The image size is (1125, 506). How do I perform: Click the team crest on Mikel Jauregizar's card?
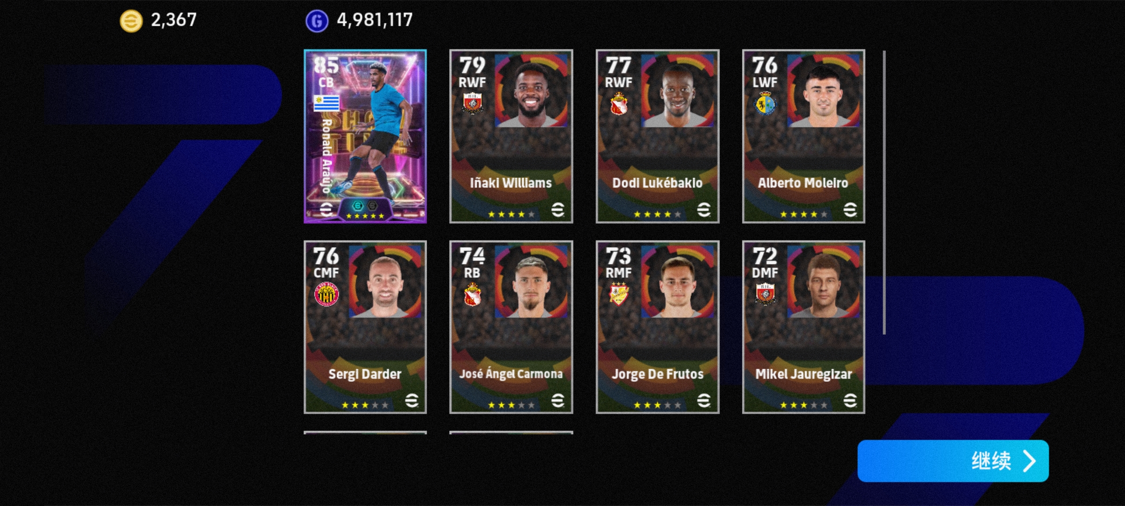point(765,294)
